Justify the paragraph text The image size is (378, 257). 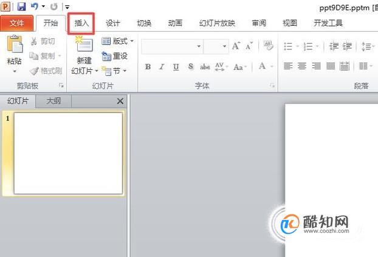click(x=331, y=66)
